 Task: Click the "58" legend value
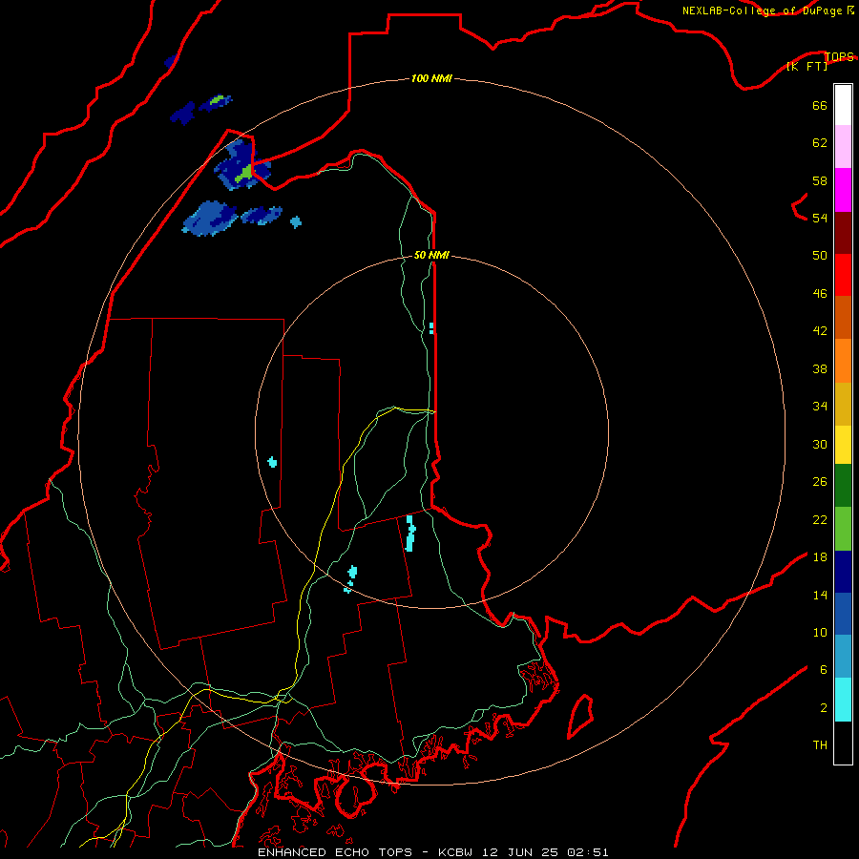[820, 180]
